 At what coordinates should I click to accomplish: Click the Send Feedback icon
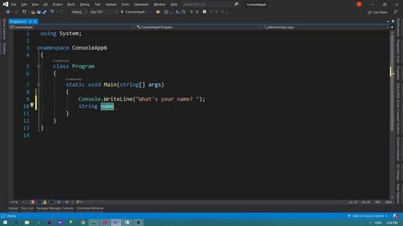[395, 12]
